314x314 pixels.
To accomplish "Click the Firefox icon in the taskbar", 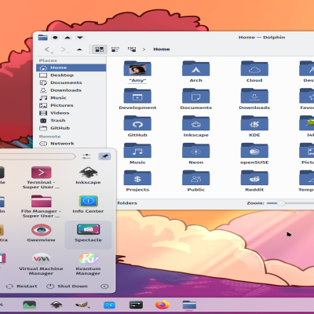I will (162, 305).
